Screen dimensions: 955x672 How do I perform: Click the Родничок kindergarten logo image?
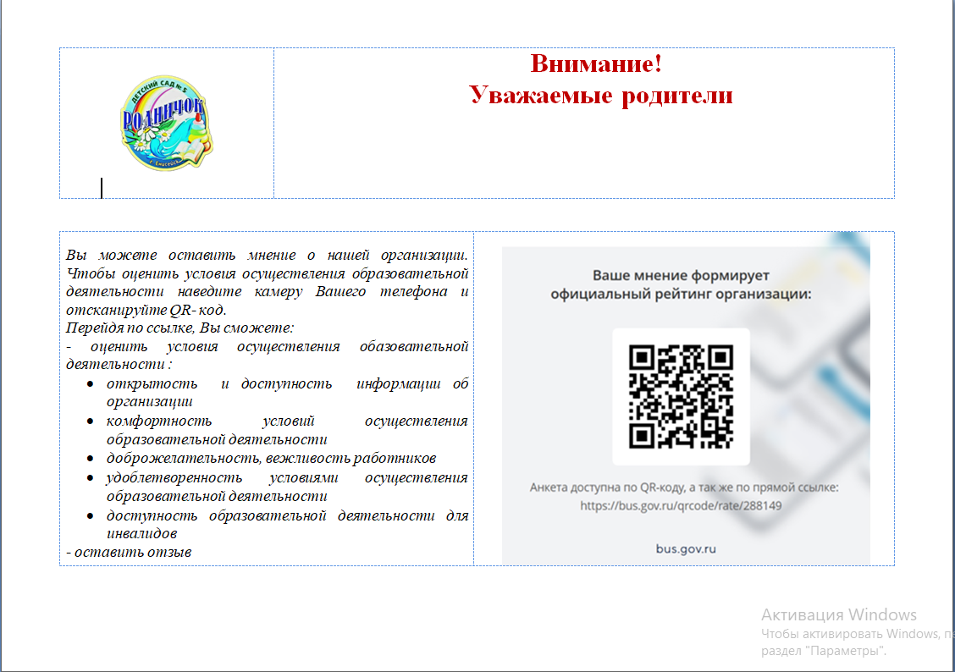[167, 123]
